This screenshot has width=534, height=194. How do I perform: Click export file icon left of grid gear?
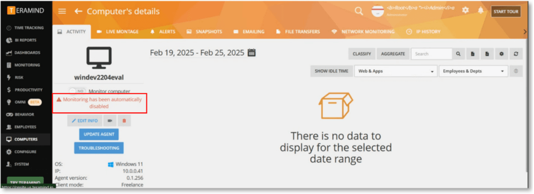click(x=487, y=54)
